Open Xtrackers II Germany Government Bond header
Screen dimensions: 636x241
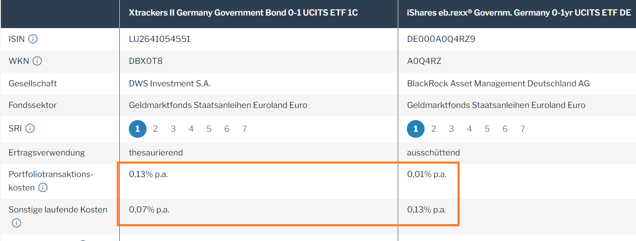243,13
